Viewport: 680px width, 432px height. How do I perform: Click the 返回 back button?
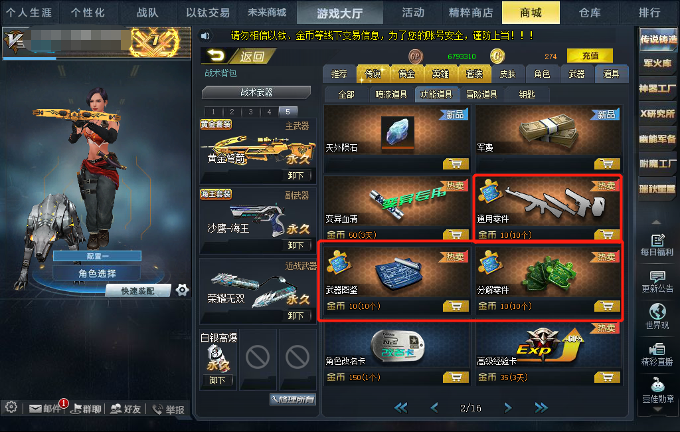click(238, 56)
